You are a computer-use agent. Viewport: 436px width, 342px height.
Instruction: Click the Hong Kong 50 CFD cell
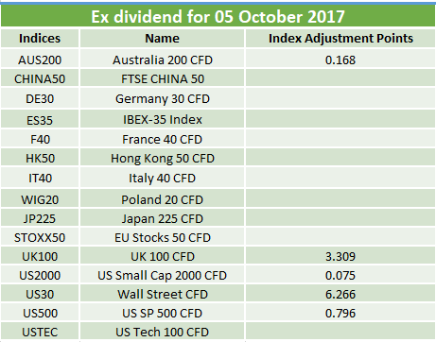[162, 158]
